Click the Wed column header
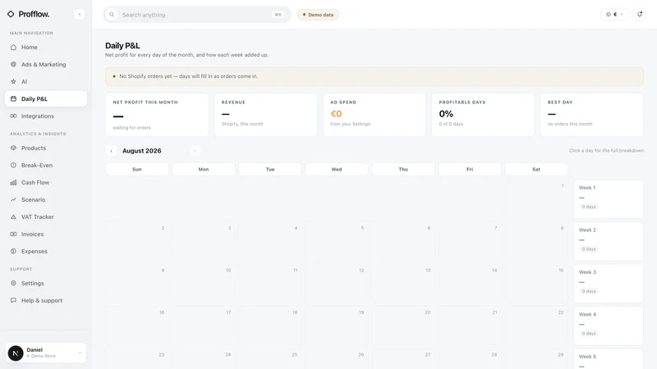 337,170
